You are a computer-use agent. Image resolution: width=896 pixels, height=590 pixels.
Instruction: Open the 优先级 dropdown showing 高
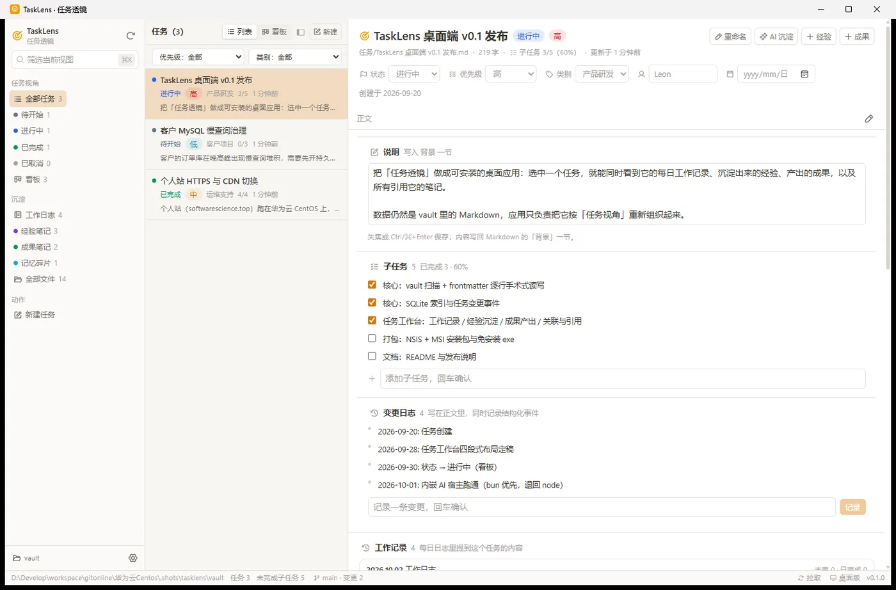pyautogui.click(x=511, y=74)
